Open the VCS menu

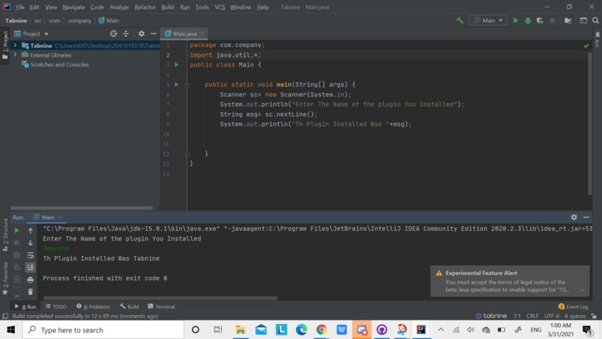tap(220, 7)
